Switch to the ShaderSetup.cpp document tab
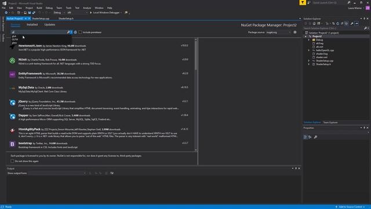Image resolution: width=371 pixels, height=209 pixels. [x=41, y=19]
